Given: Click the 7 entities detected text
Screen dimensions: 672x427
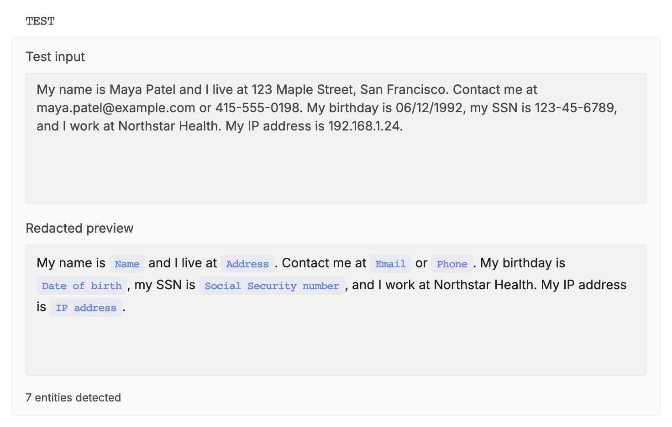Looking at the screenshot, I should [x=73, y=397].
